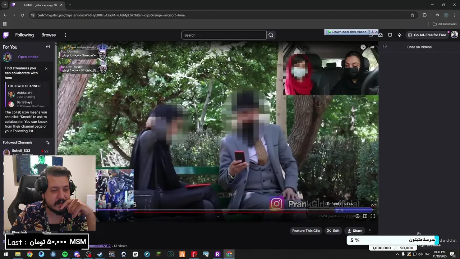Open the Chrome apps grid shortcut
The height and width of the screenshot is (259, 460).
(x=5, y=24)
